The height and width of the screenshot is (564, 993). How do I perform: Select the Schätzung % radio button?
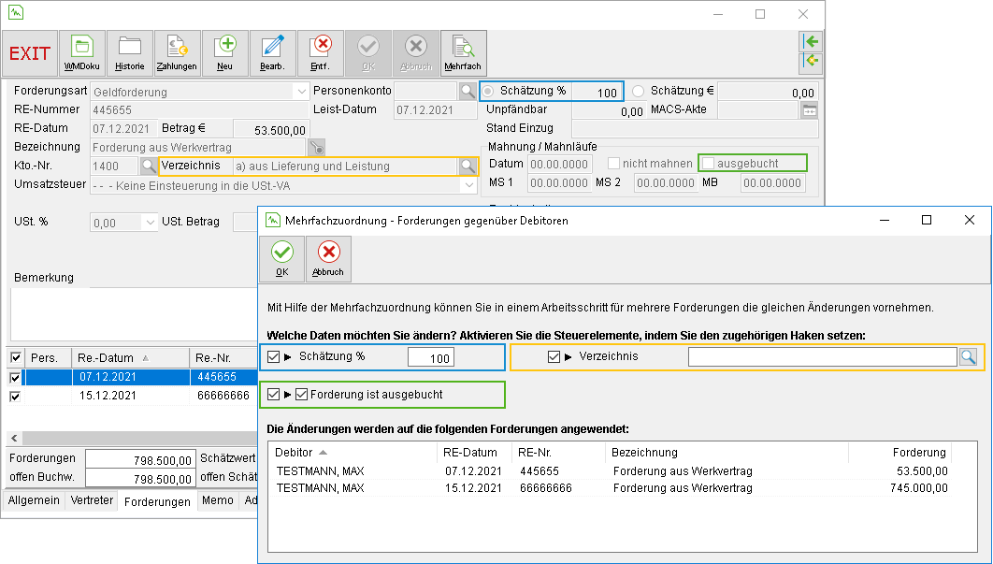click(x=488, y=92)
